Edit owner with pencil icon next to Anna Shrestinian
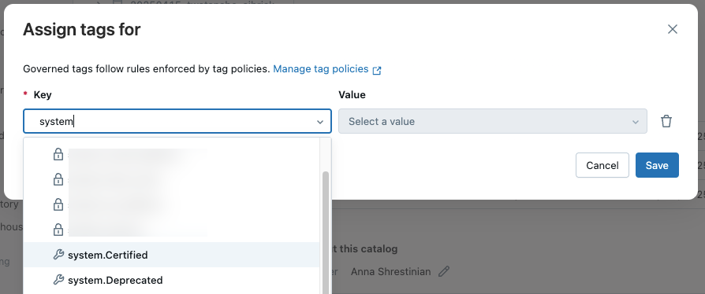The image size is (705, 294). click(444, 271)
